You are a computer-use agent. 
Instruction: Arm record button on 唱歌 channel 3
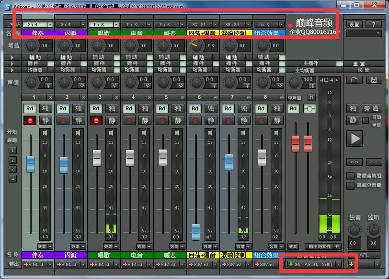(x=96, y=120)
